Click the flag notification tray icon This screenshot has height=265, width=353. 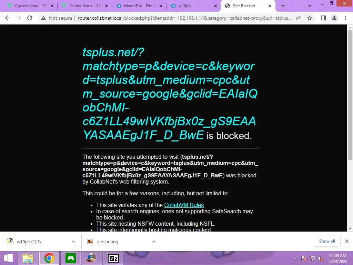point(304,258)
